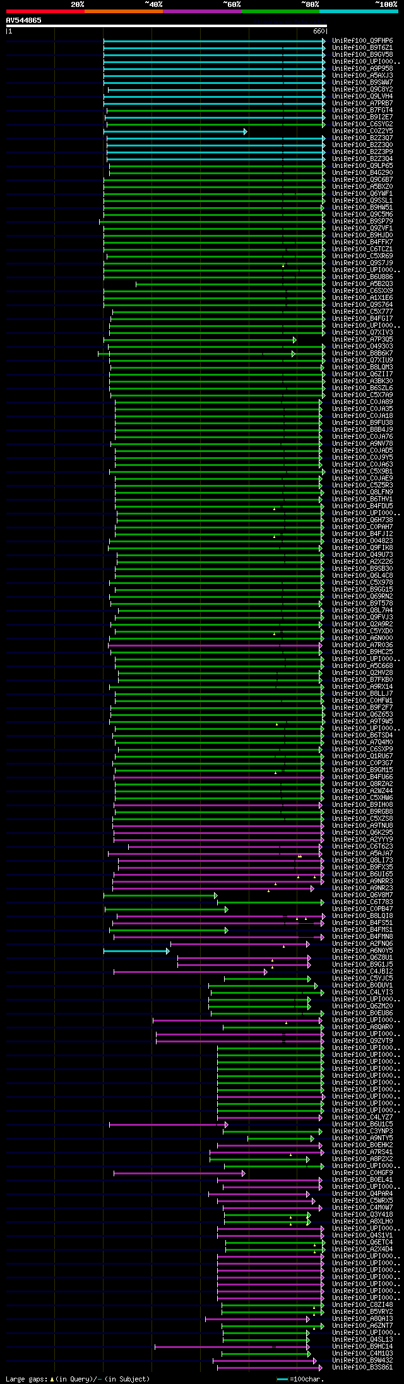
Task: Click UniRef100_A7RS41 label
Action: 362,1152
